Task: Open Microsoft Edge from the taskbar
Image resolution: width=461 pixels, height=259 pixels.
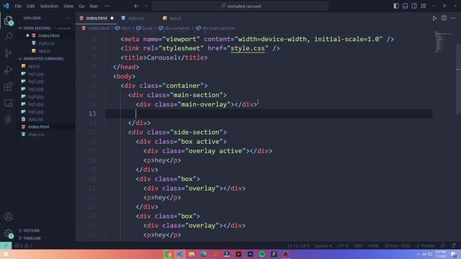Action: click(203, 254)
